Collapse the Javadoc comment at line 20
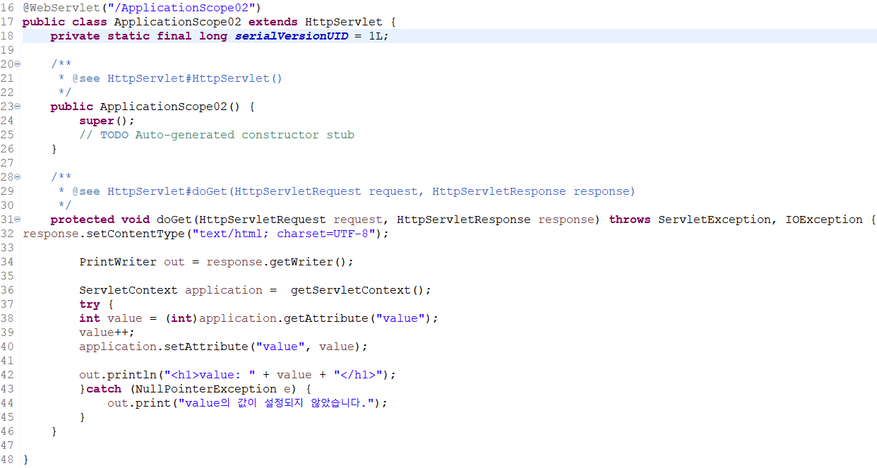Viewport: 877px width, 468px height. (x=18, y=64)
